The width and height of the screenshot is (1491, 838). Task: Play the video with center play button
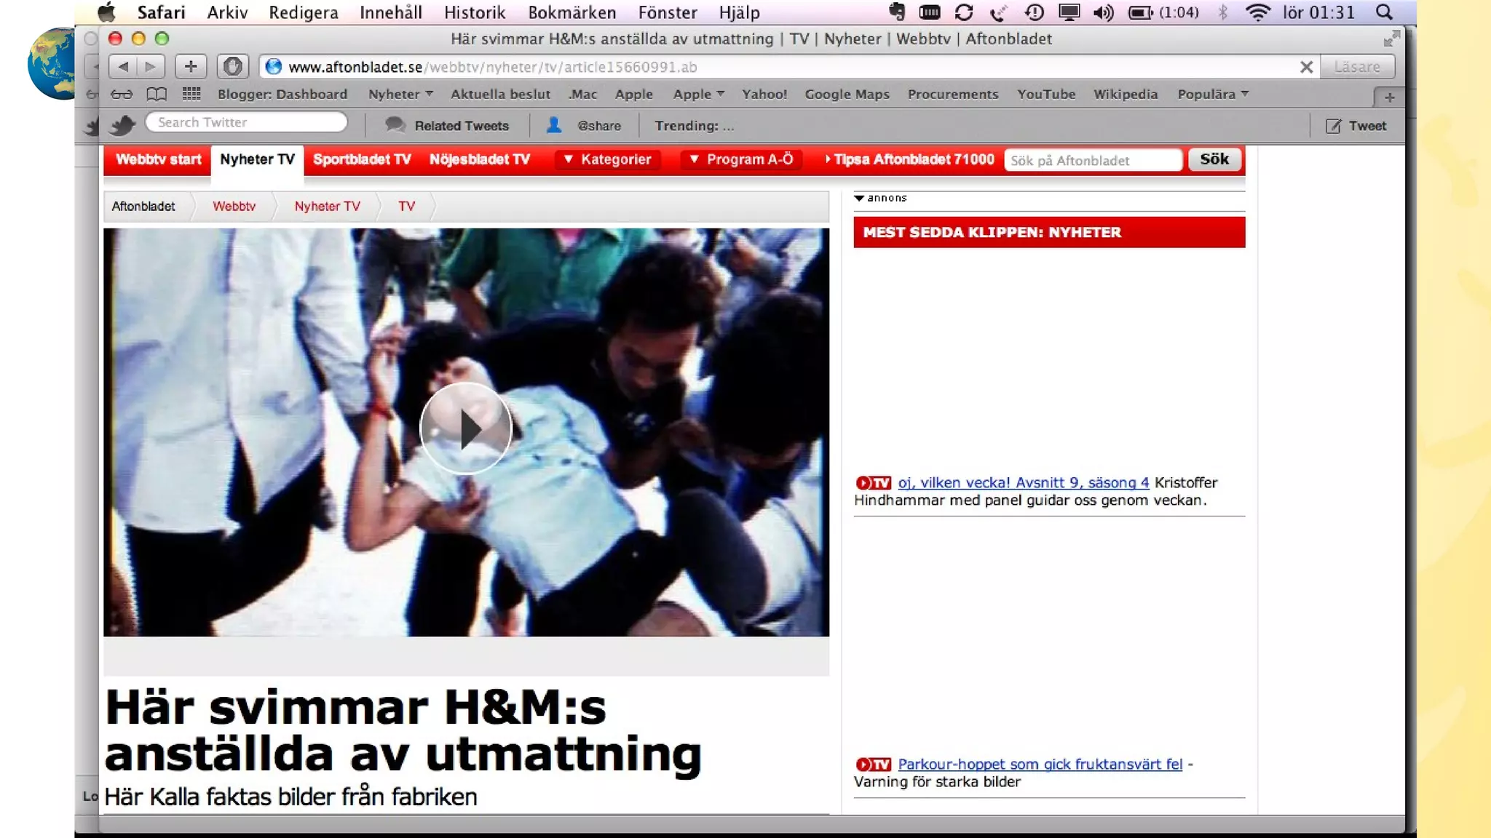466,428
